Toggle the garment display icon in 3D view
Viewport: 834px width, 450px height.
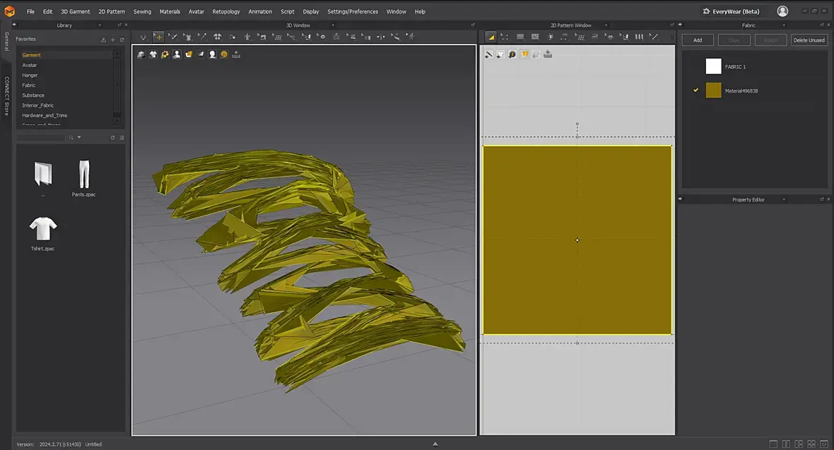[153, 54]
